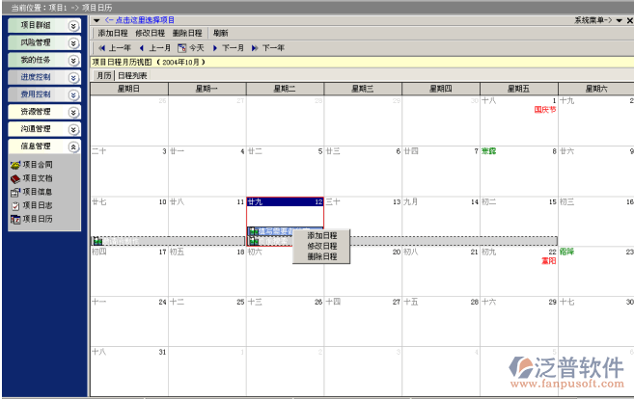This screenshot has width=634, height=399.
Task: Select the 项目信息 sidebar item
Action: [38, 192]
